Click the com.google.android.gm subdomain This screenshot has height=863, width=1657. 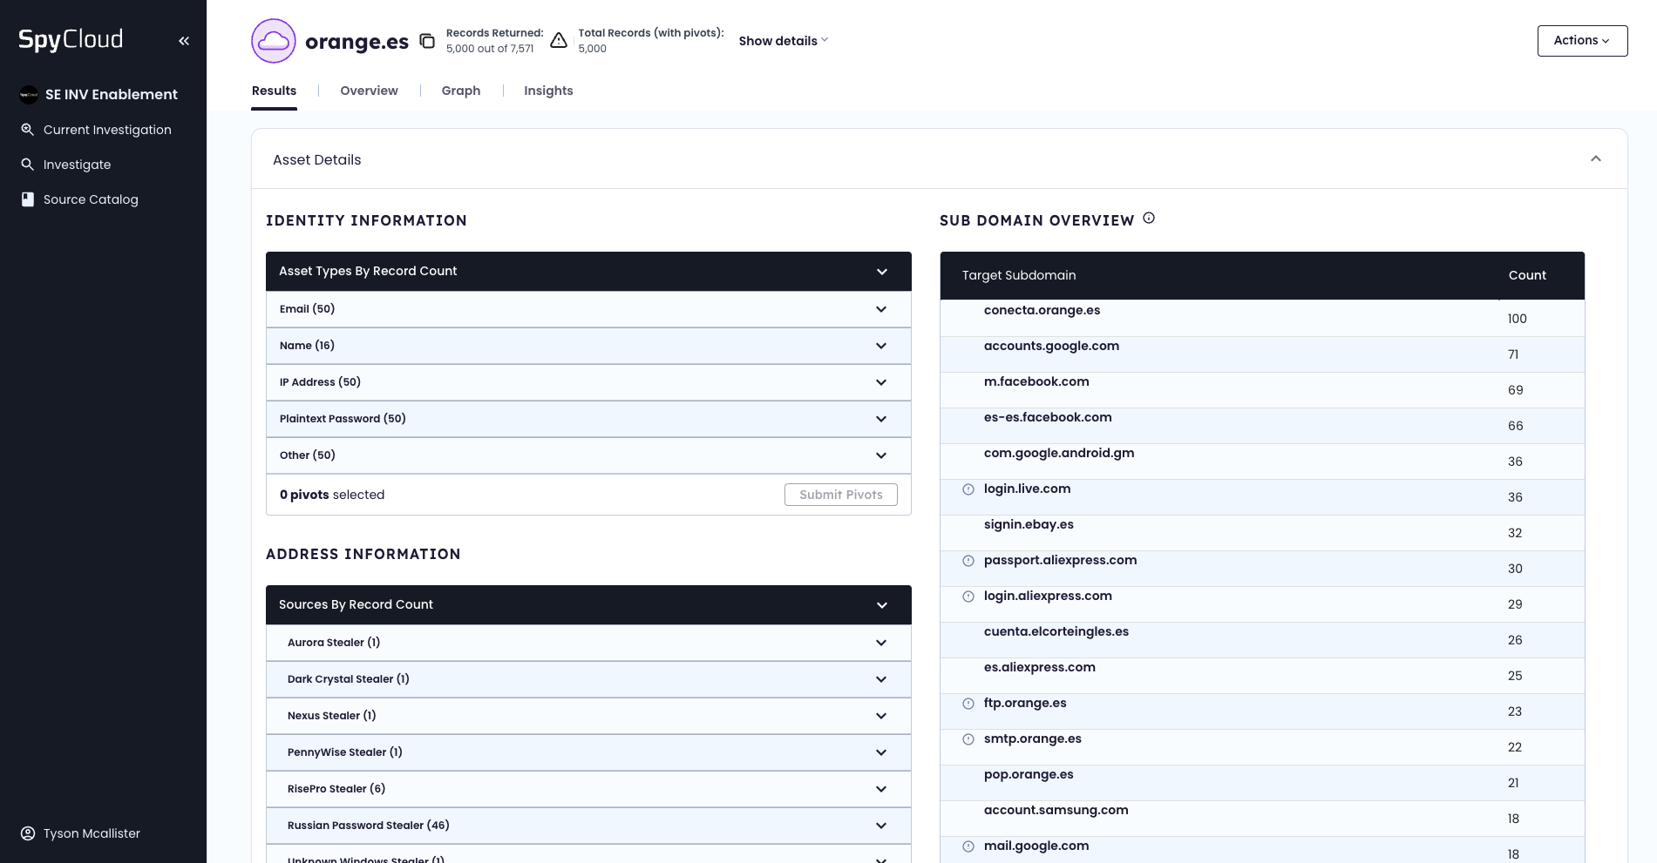click(x=1059, y=453)
